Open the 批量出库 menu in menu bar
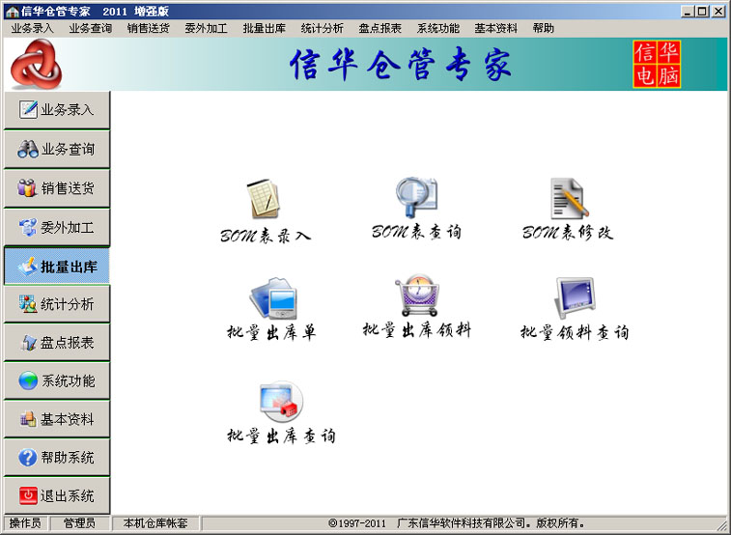This screenshot has height=535, width=731. 265,28
